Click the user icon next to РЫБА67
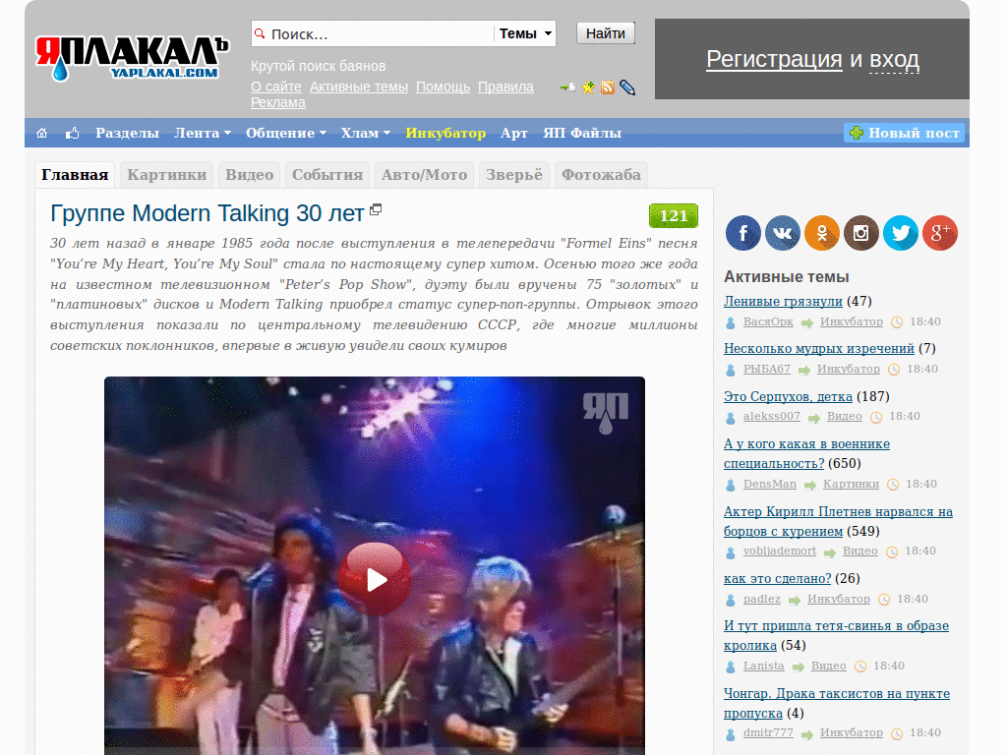This screenshot has height=755, width=1007. pyautogui.click(x=731, y=370)
